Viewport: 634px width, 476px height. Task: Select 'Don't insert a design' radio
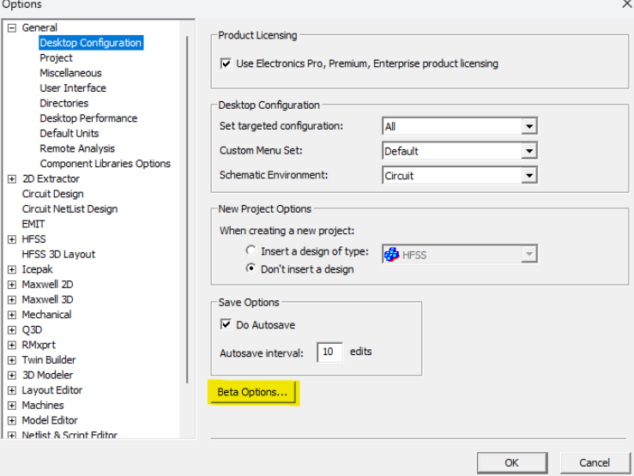[251, 268]
